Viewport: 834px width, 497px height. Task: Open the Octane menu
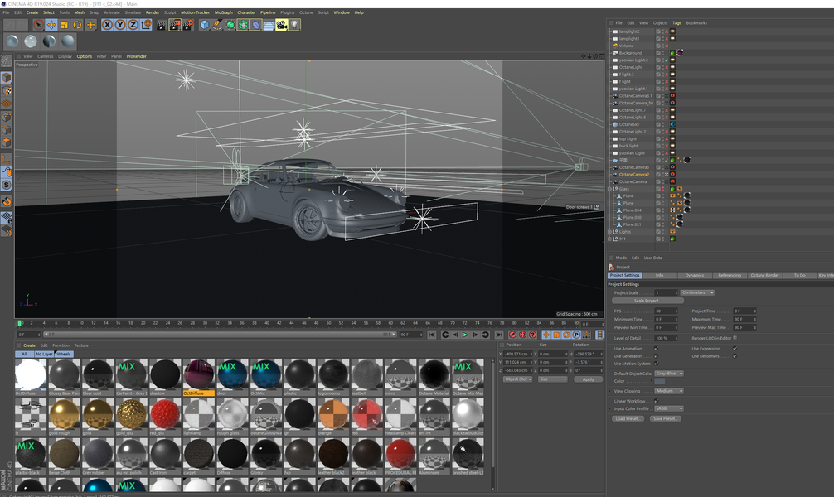307,12
